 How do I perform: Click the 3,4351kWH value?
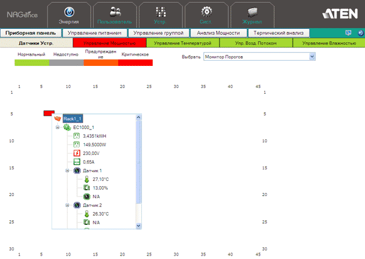pyautogui.click(x=94, y=136)
